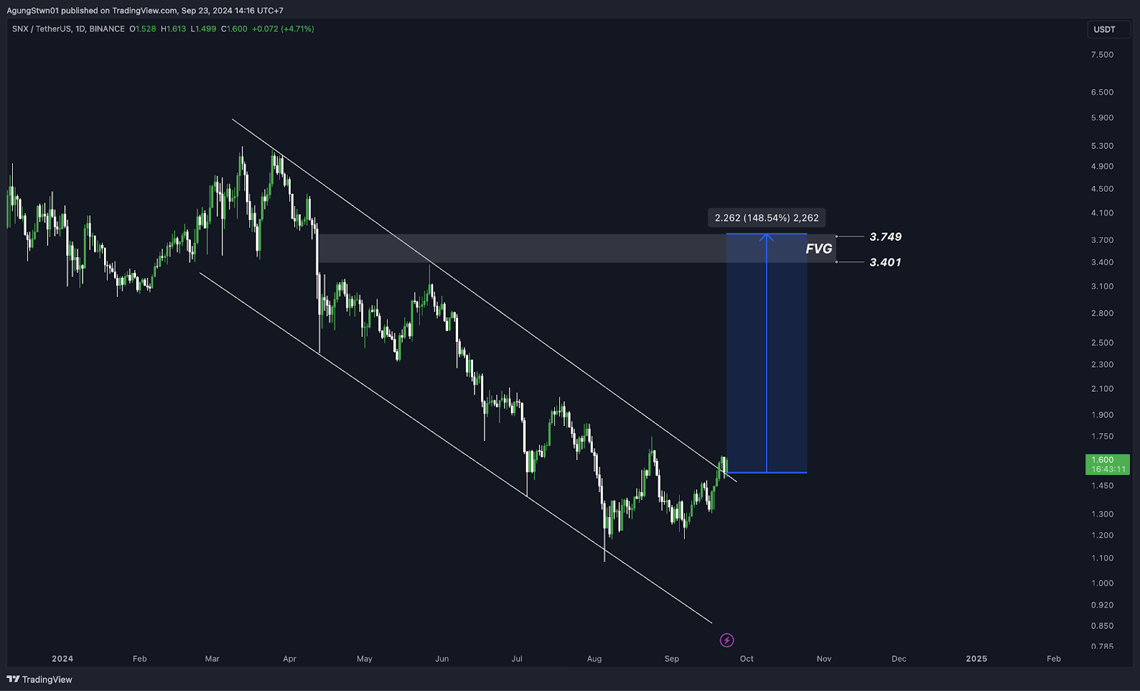Click the 2.500 price axis label
This screenshot has height=691, width=1140.
point(1102,343)
